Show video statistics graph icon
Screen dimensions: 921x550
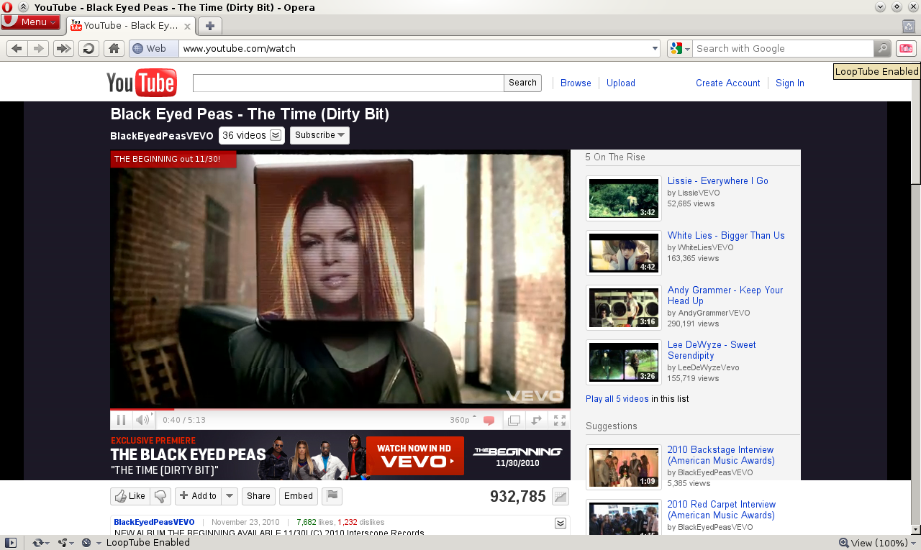(x=560, y=496)
